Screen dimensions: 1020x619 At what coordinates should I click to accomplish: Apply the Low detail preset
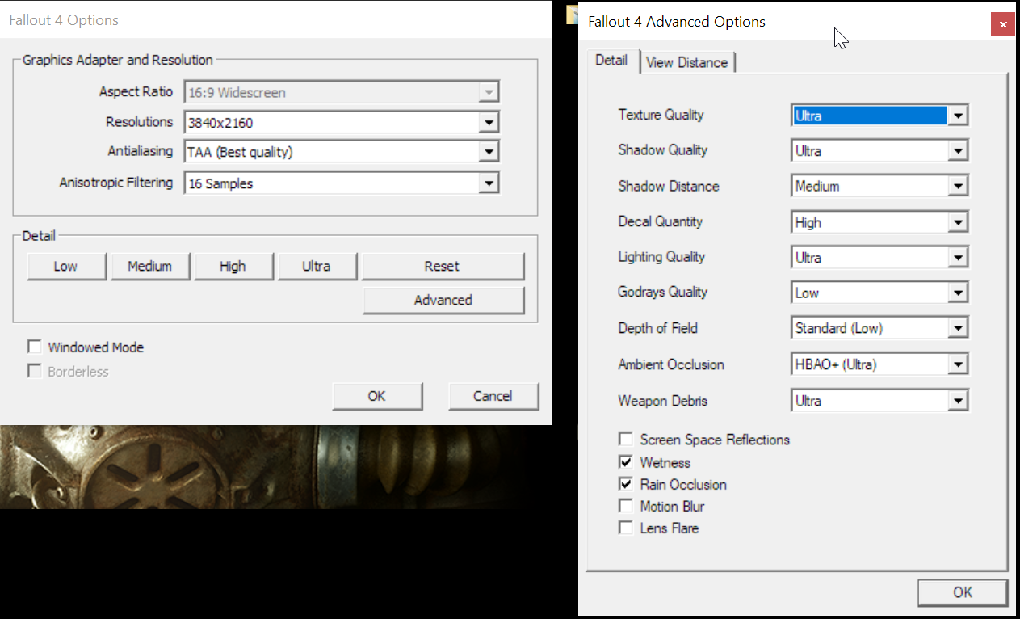click(x=66, y=266)
